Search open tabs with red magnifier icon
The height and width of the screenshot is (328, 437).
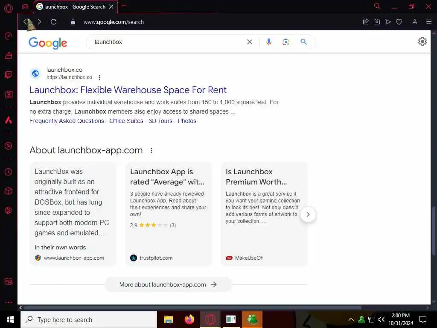(x=377, y=6)
